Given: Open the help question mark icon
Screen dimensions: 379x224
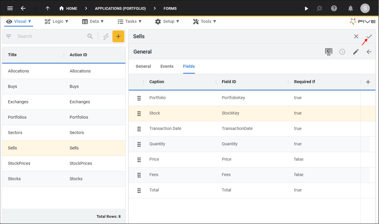Looking at the screenshot, I should (334, 8).
